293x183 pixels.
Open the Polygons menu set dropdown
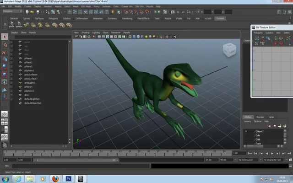pos(12,11)
